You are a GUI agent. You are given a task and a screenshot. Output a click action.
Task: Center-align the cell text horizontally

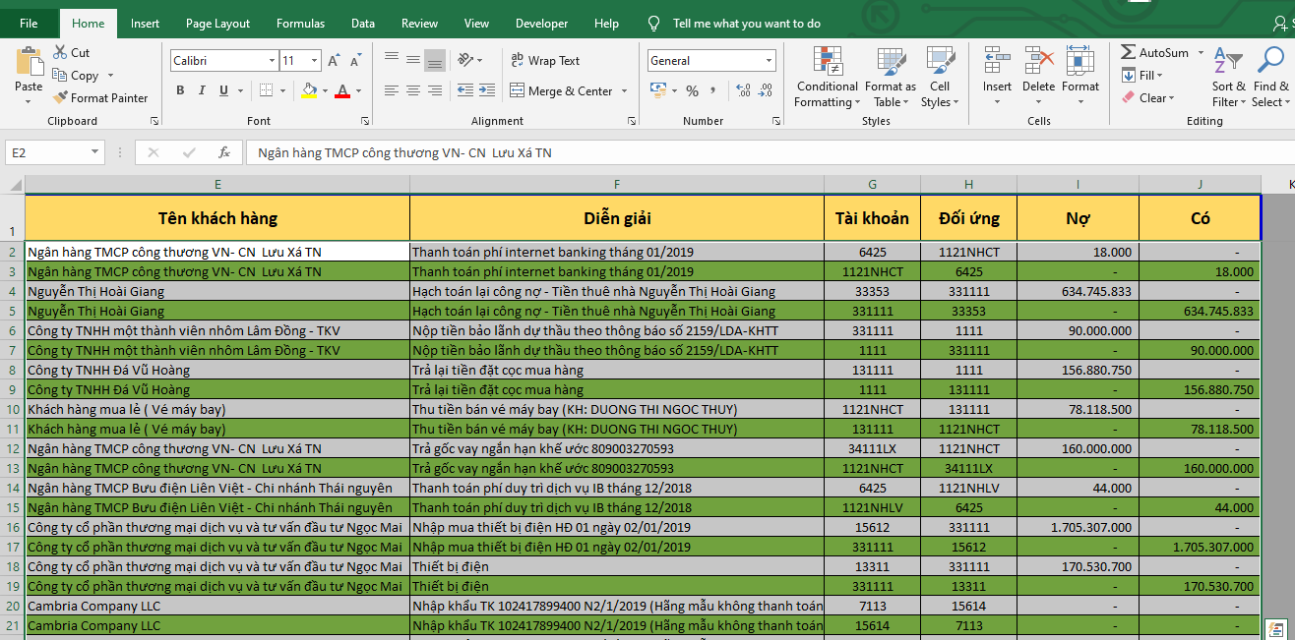click(413, 91)
